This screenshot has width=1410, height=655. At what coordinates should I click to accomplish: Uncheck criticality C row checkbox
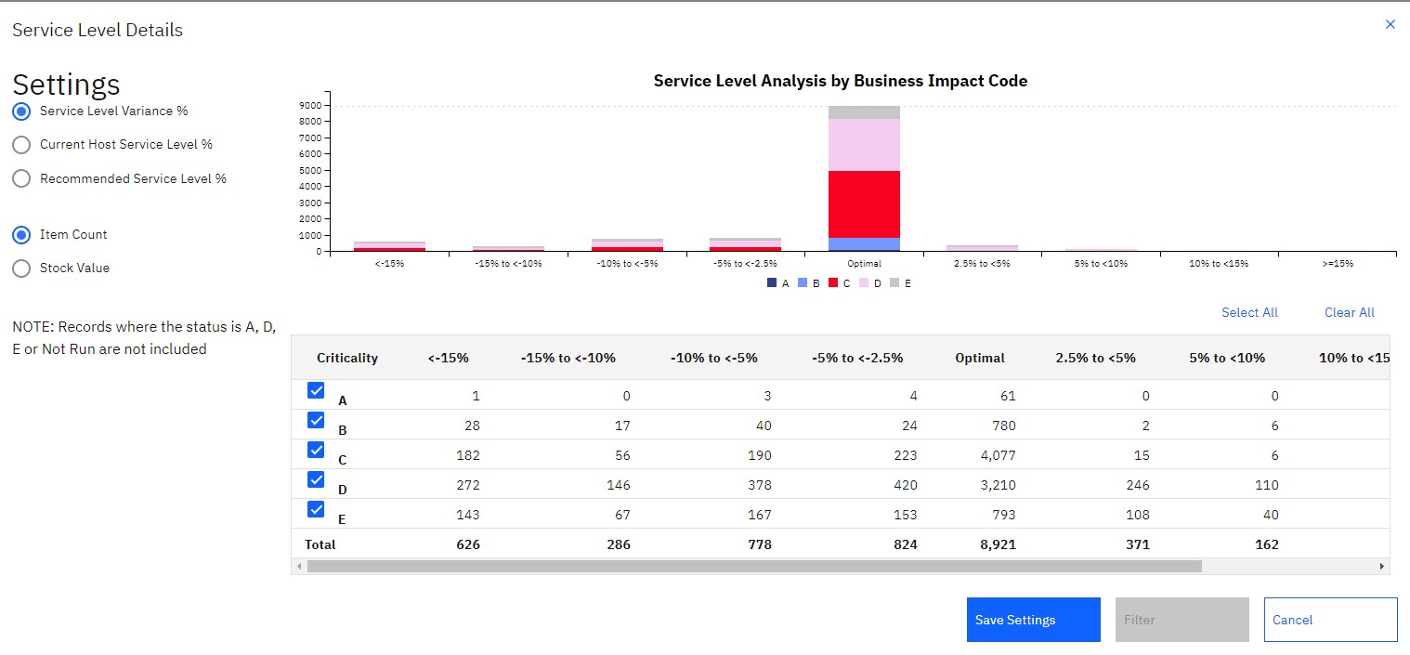click(x=316, y=450)
